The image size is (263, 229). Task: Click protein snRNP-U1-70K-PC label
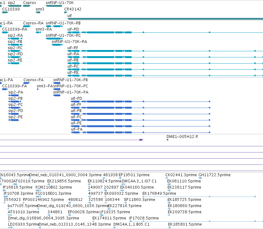[70, 86]
